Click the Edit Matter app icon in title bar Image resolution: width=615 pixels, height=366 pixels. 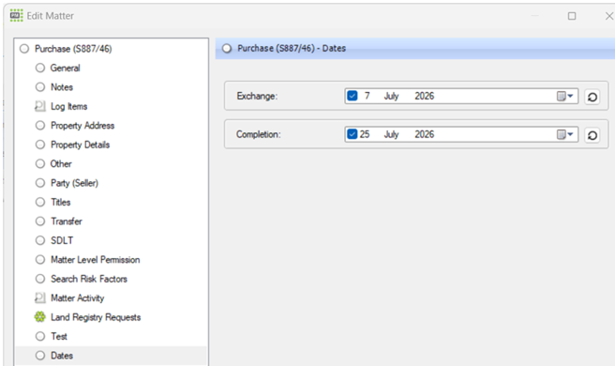point(17,16)
